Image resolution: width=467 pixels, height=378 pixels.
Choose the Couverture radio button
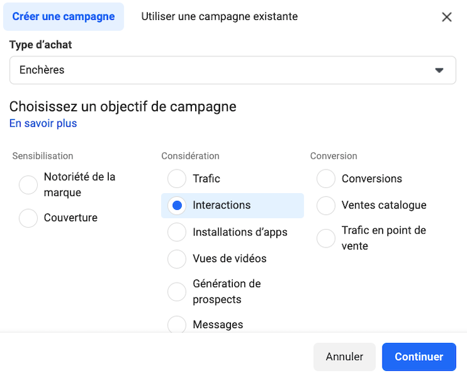click(x=29, y=218)
